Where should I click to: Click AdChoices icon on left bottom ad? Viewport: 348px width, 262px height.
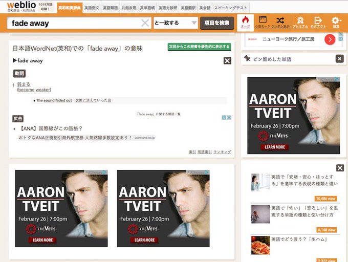104,172
